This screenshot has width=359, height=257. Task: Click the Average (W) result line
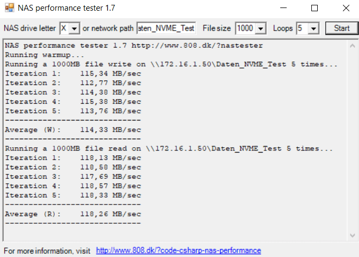click(73, 130)
